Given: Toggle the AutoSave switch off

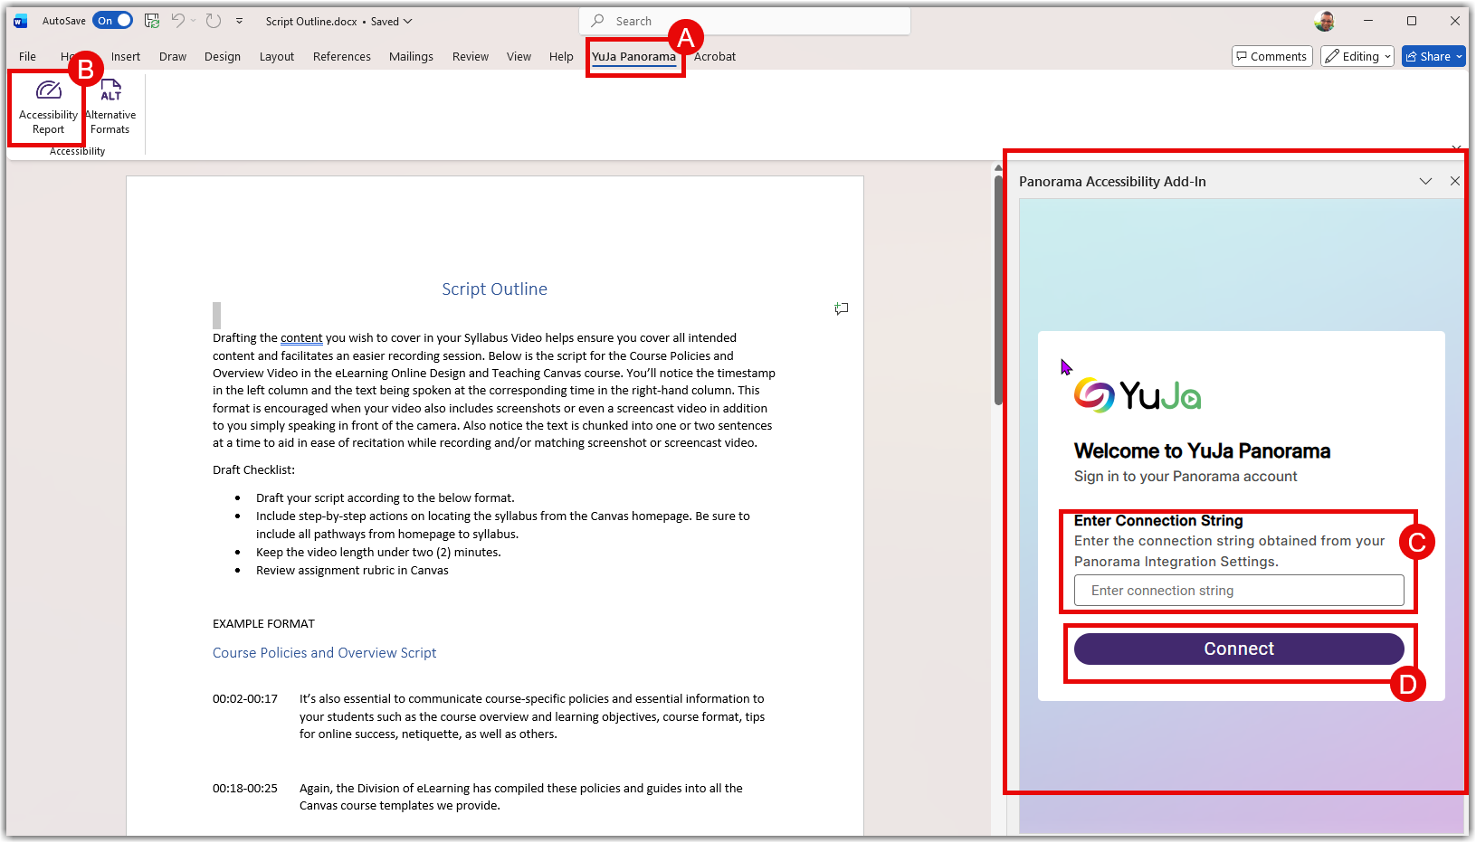Looking at the screenshot, I should point(113,21).
